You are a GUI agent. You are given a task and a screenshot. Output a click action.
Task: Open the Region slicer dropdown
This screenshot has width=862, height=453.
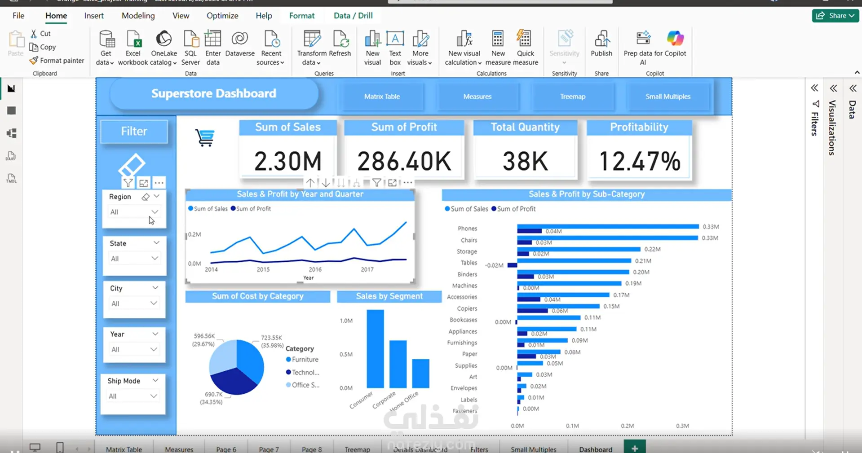click(134, 212)
